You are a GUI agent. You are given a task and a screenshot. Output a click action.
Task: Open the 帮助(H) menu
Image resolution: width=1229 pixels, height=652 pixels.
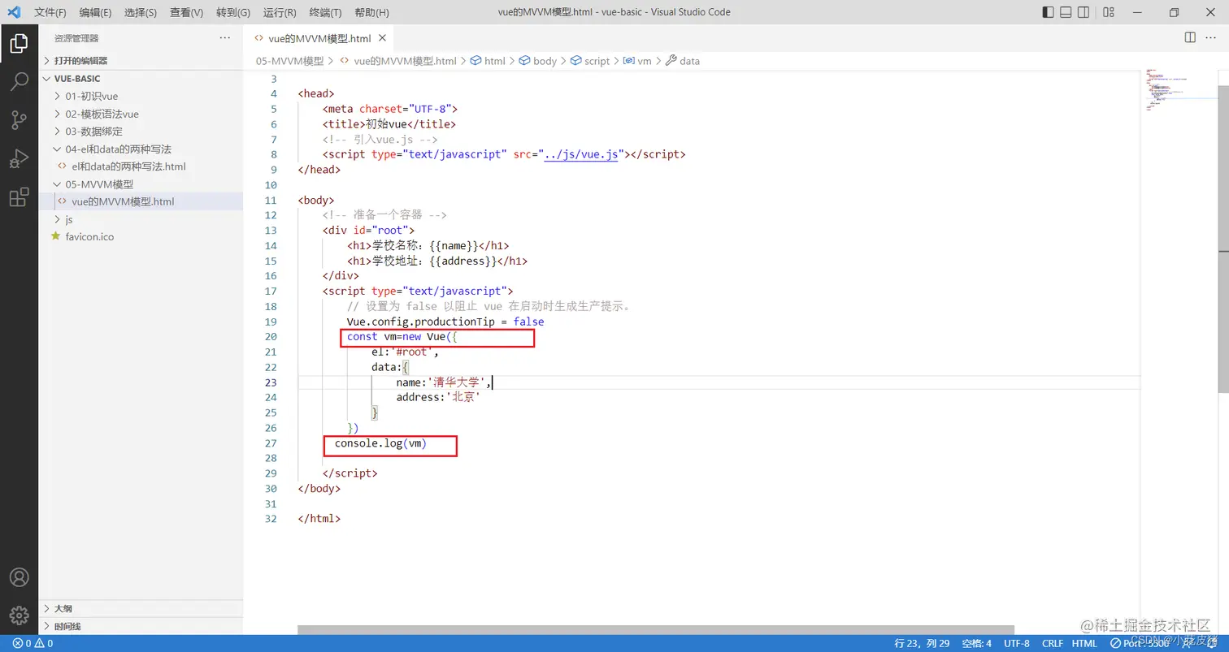371,12
